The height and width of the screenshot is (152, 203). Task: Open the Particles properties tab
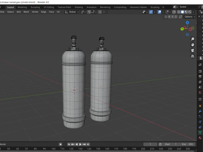click(x=200, y=117)
